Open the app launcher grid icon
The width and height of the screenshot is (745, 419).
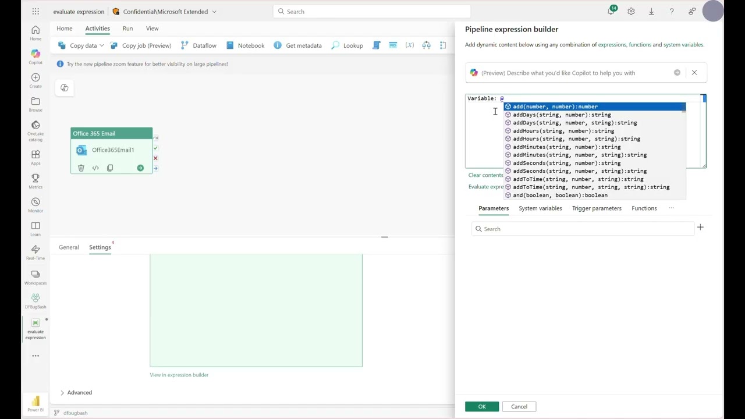click(36, 11)
